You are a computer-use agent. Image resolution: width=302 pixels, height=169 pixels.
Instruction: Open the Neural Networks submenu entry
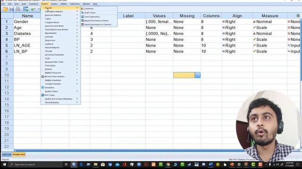coord(60,47)
